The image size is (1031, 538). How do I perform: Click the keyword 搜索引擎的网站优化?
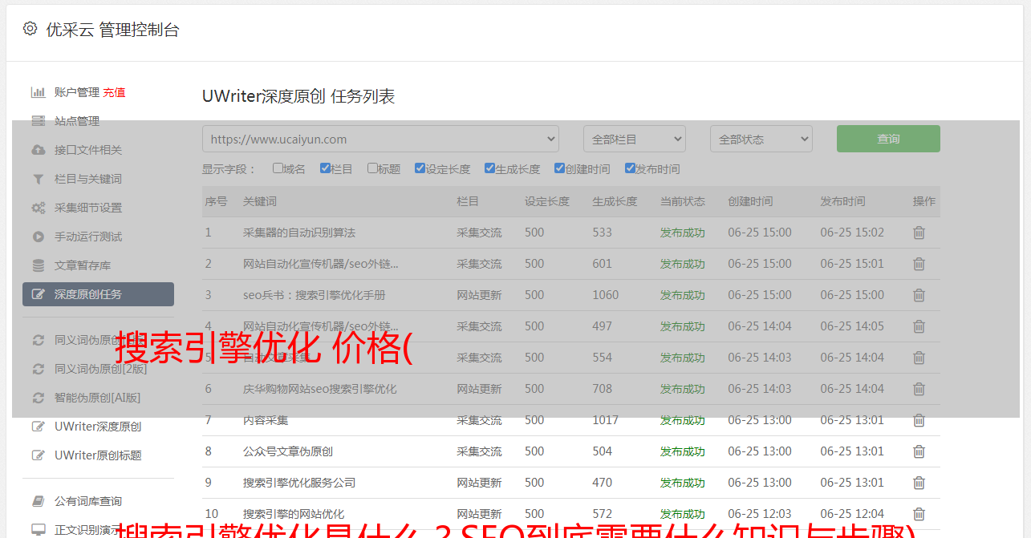[294, 514]
